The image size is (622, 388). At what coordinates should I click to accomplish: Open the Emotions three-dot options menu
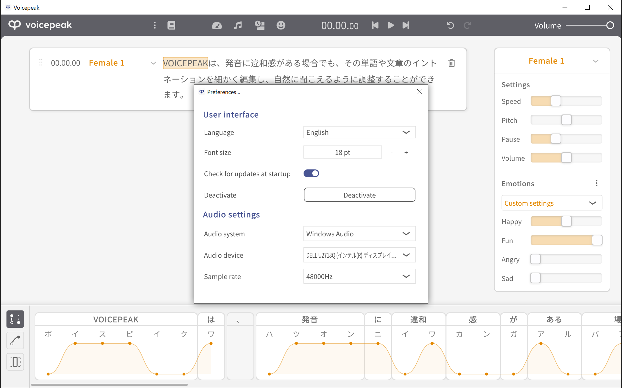596,183
